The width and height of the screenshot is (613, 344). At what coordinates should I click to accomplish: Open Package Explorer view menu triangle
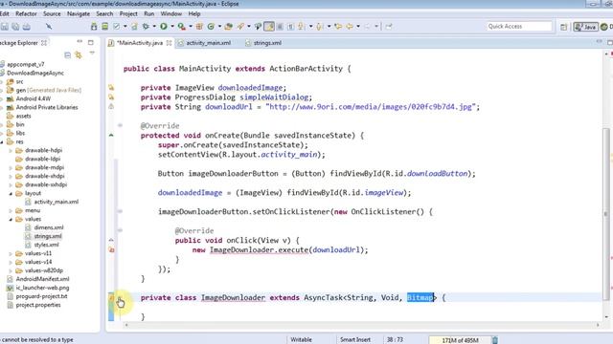[x=92, y=54]
